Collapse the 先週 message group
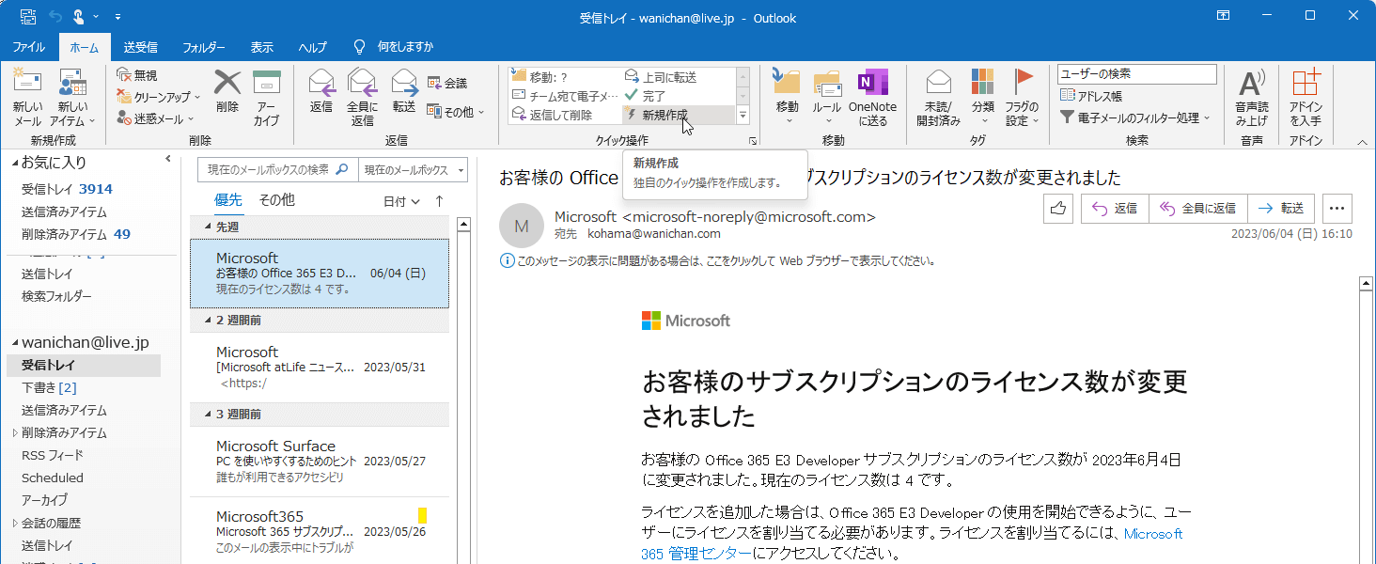This screenshot has width=1376, height=564. click(209, 227)
